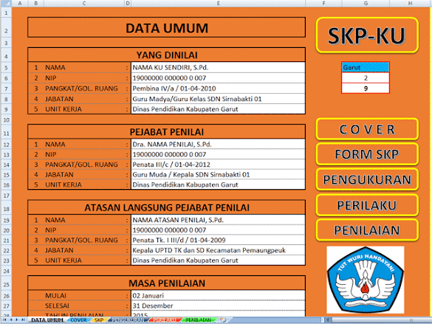Select Guru Madya/Guru Kelas SDN Sirnabakti 01 cell

218,99
